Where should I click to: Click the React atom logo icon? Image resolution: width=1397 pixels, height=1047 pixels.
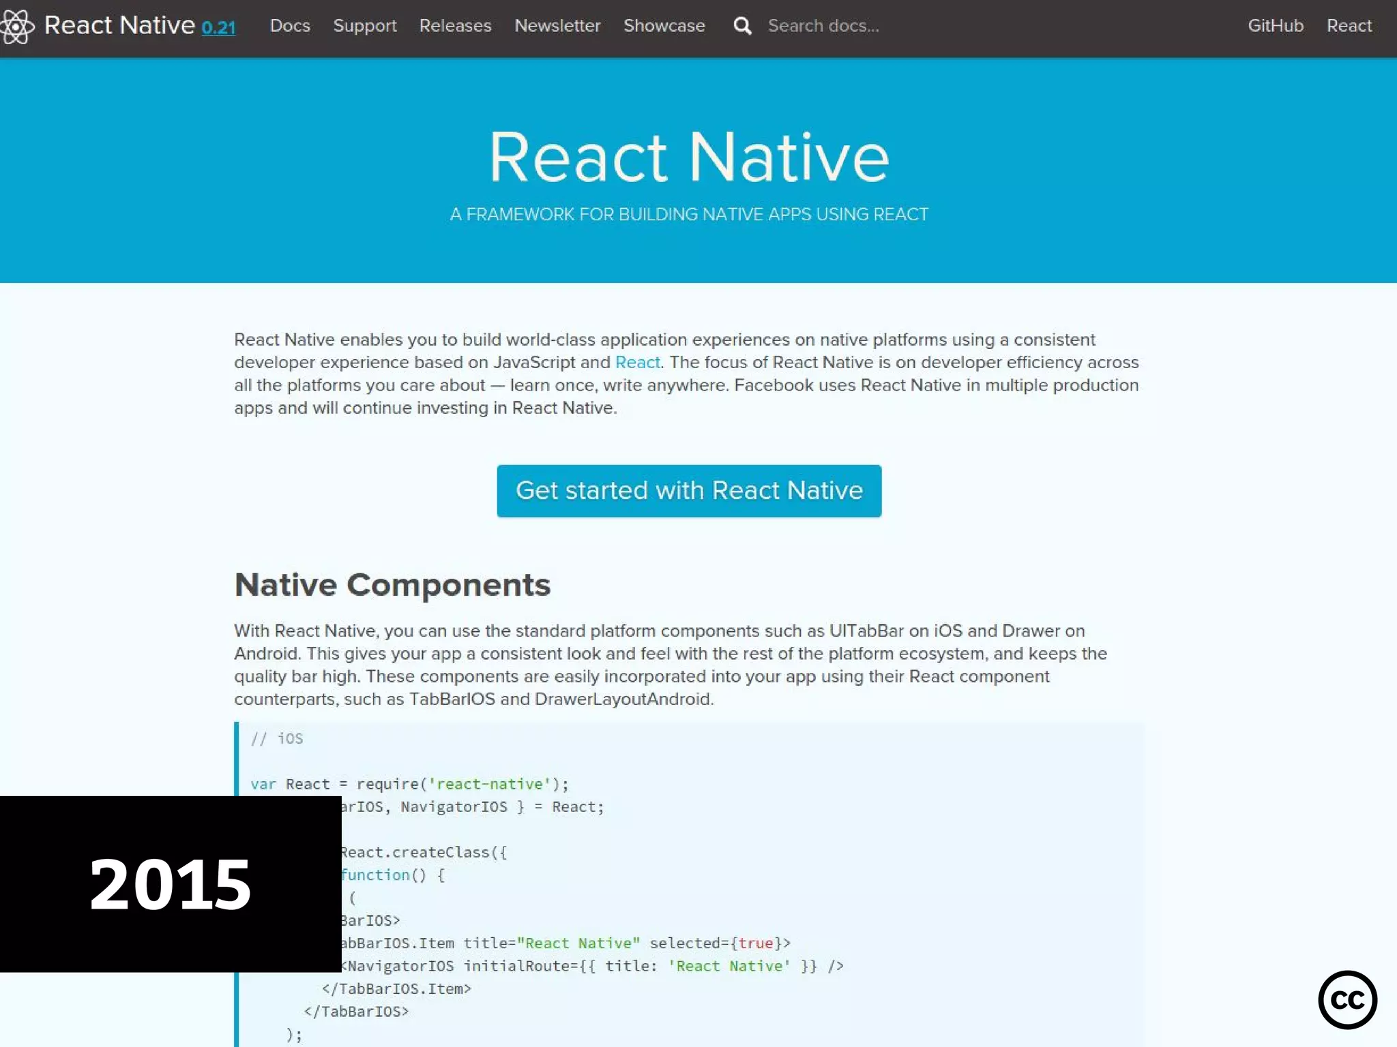16,26
